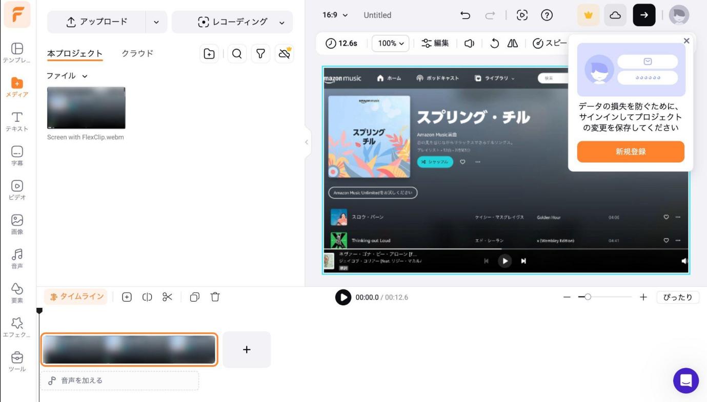The height and width of the screenshot is (402, 707).
Task: Open the live chat bubble
Action: 685,380
